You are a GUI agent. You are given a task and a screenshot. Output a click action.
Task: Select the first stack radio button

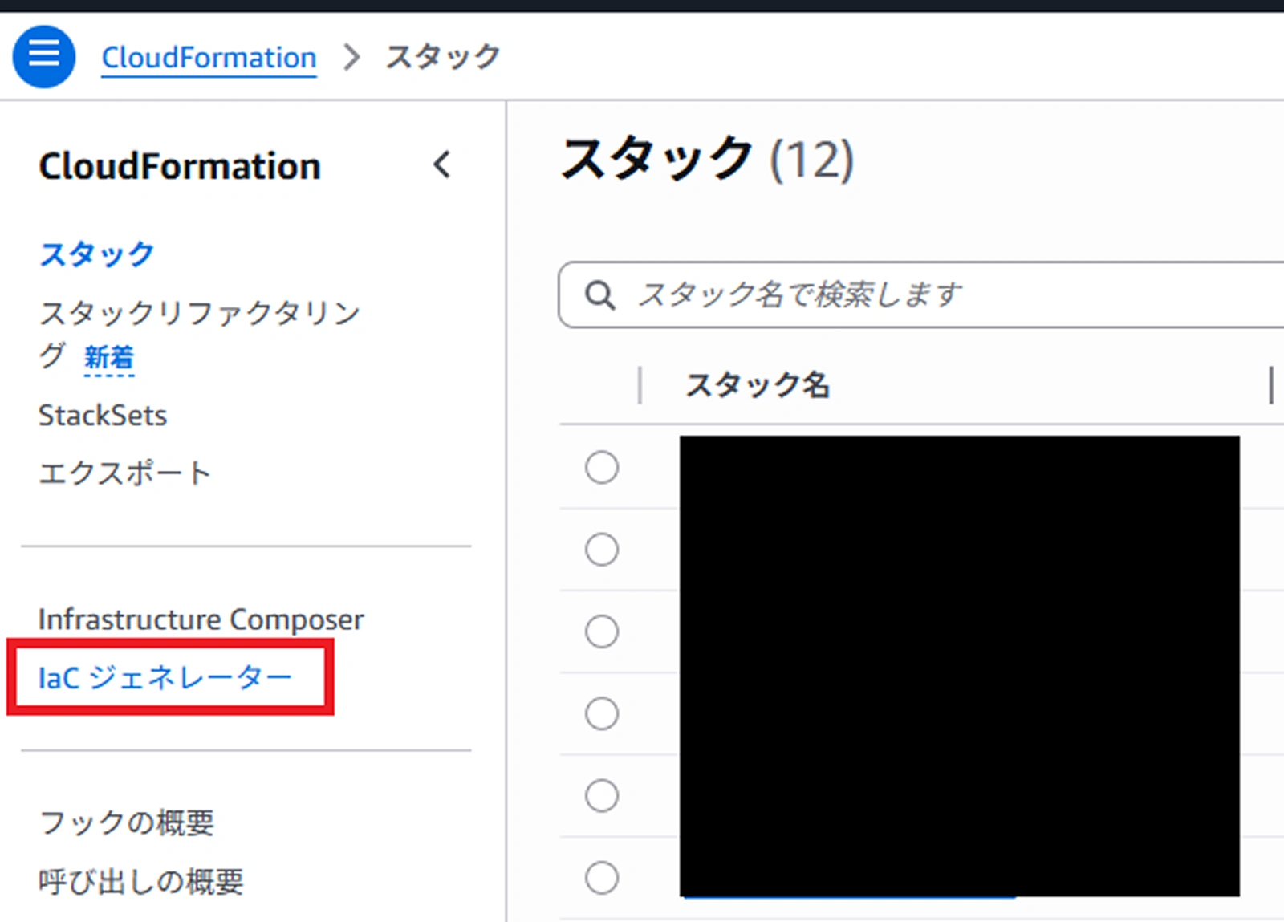click(x=602, y=467)
